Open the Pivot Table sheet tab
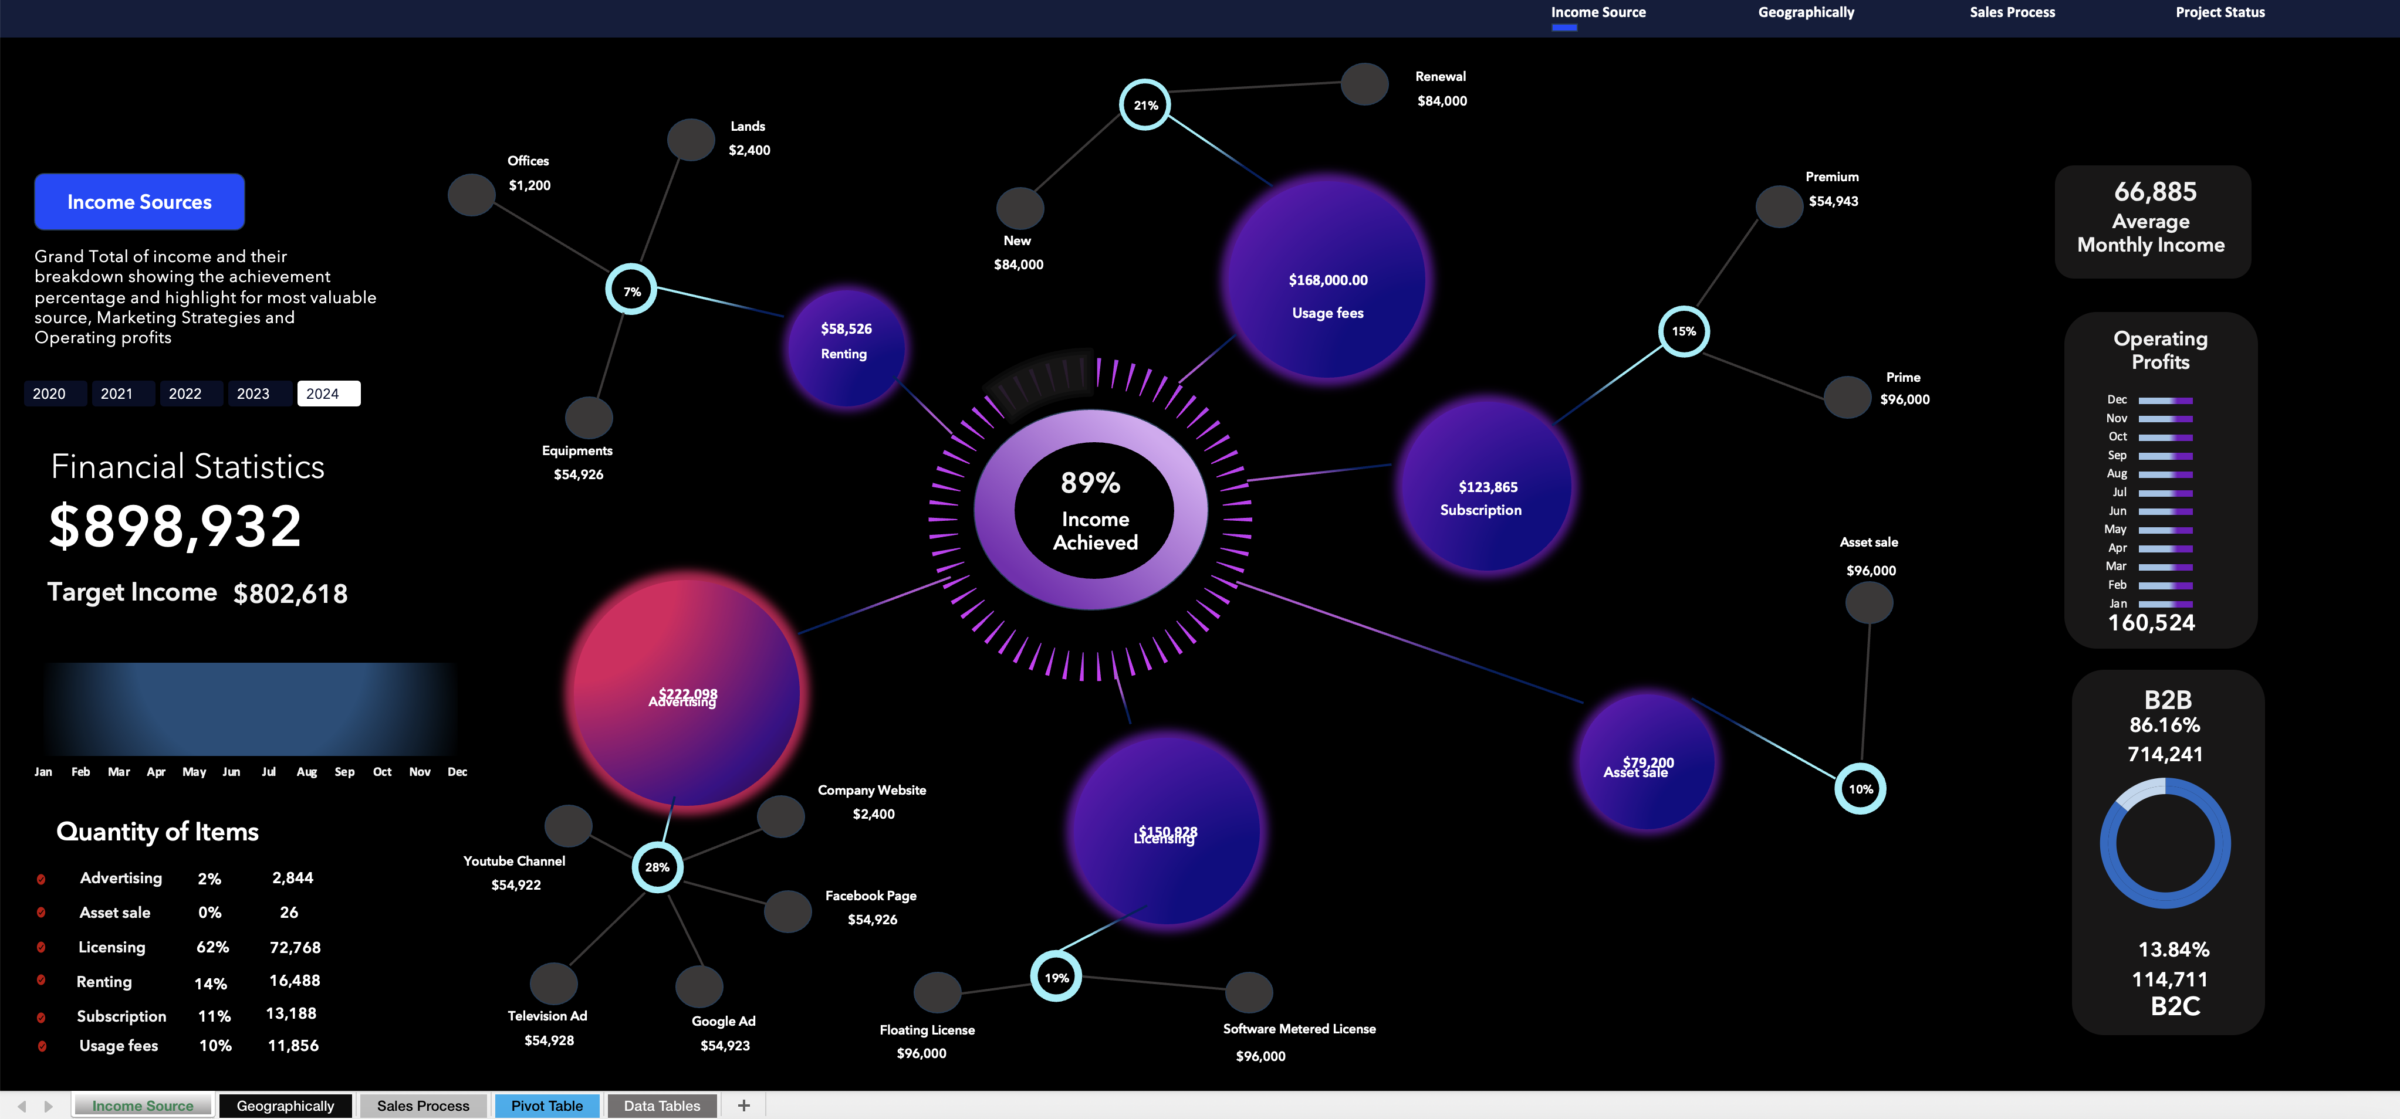Screen dimensions: 2400x1119 [x=547, y=1106]
